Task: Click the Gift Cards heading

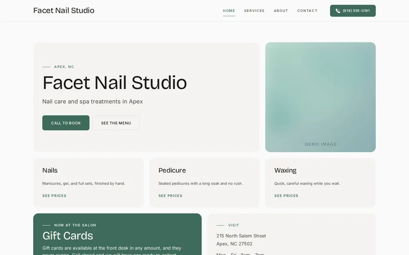Action: [x=68, y=236]
